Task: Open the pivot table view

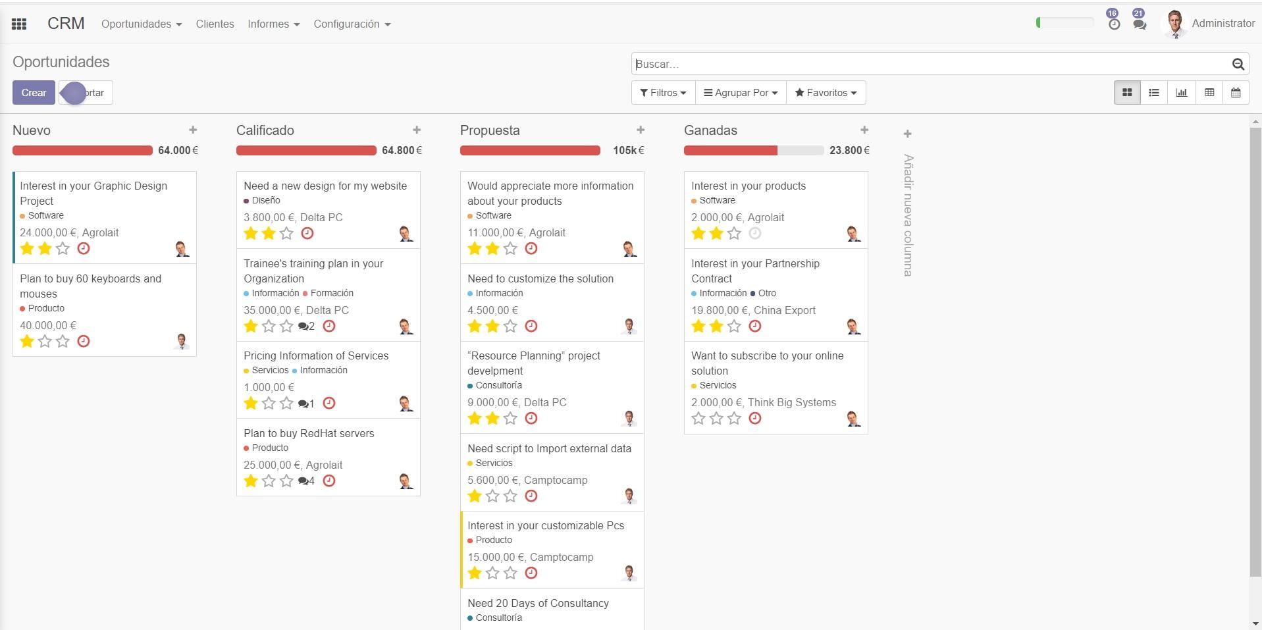Action: 1209,92
